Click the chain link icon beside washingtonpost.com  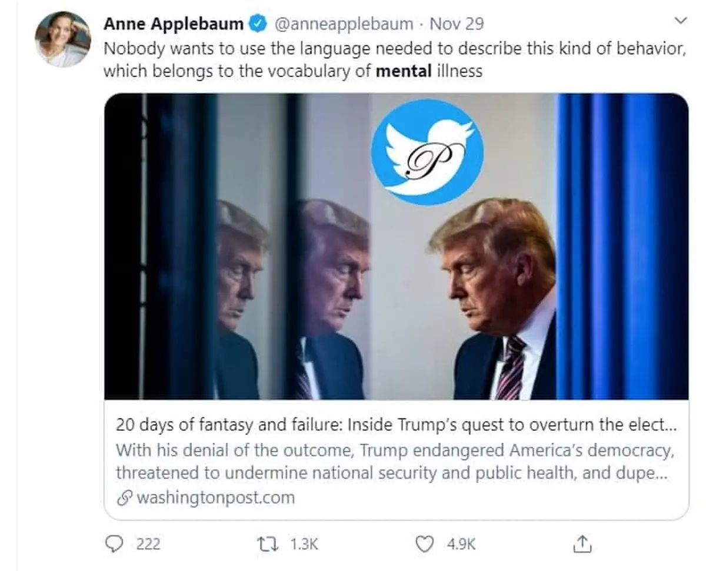click(124, 498)
